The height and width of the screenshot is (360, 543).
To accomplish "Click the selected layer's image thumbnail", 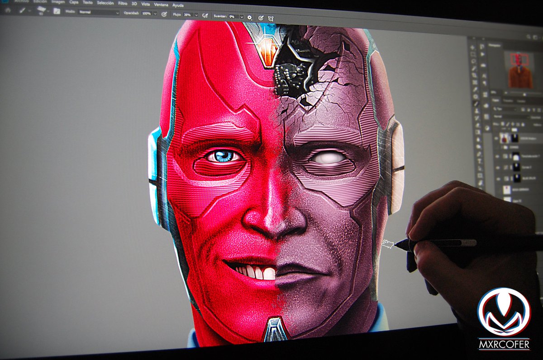I will pos(504,138).
